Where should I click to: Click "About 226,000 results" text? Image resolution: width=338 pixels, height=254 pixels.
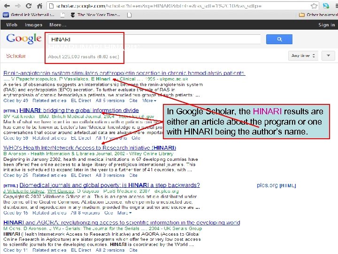(71, 56)
